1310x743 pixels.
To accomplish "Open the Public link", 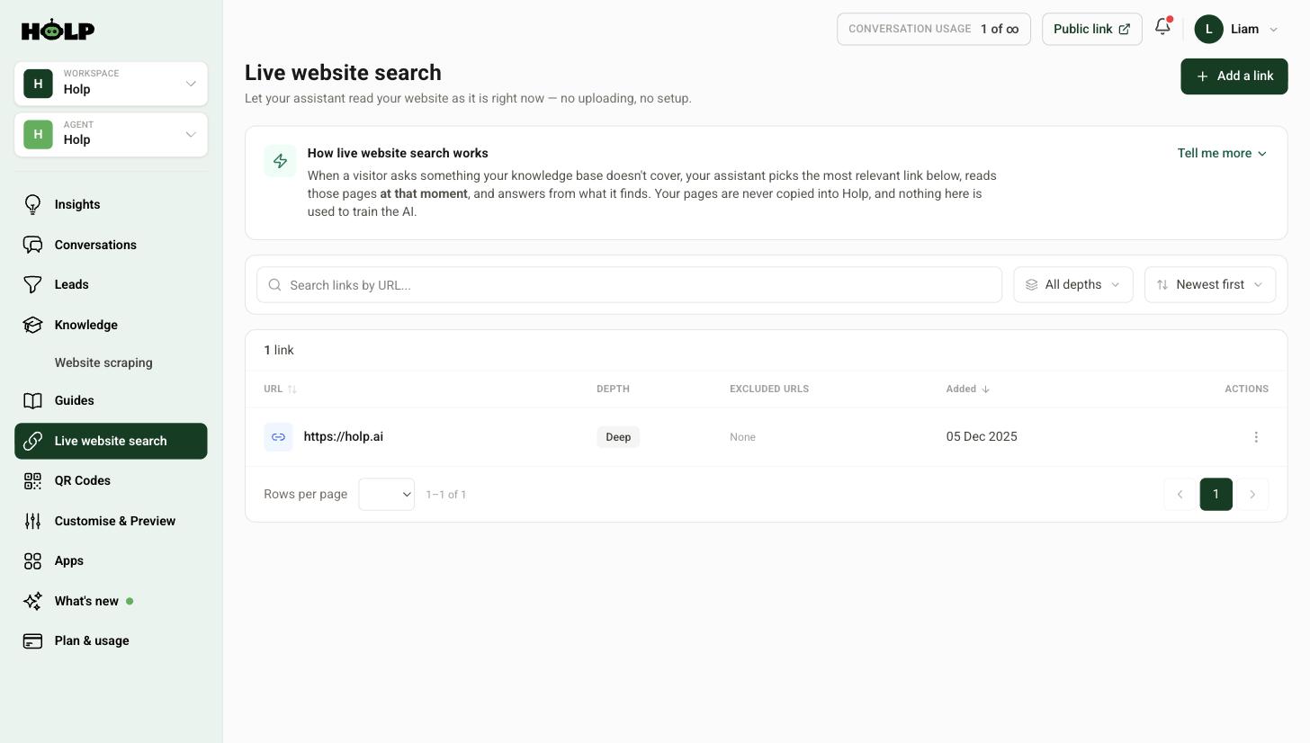I will (x=1092, y=30).
